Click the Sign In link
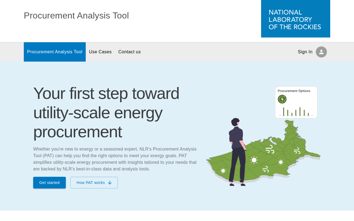The height and width of the screenshot is (221, 354). tap(305, 52)
